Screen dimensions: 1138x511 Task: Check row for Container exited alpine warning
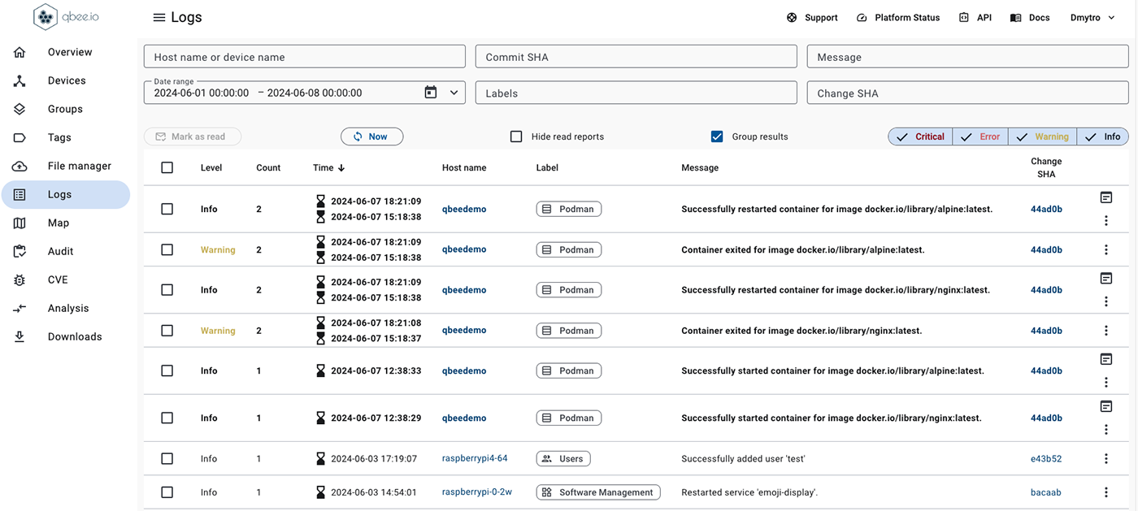[167, 249]
